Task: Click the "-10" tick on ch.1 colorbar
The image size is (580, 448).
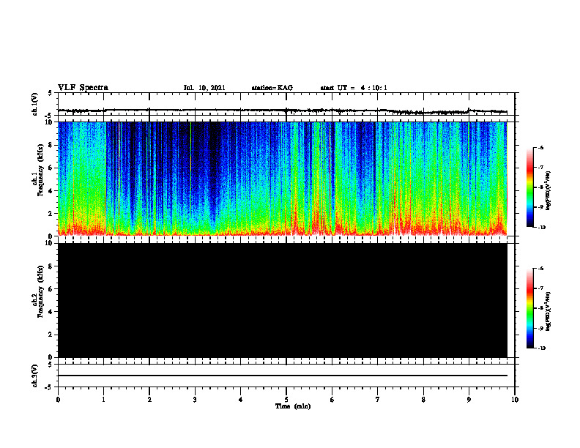Action: 541,228
